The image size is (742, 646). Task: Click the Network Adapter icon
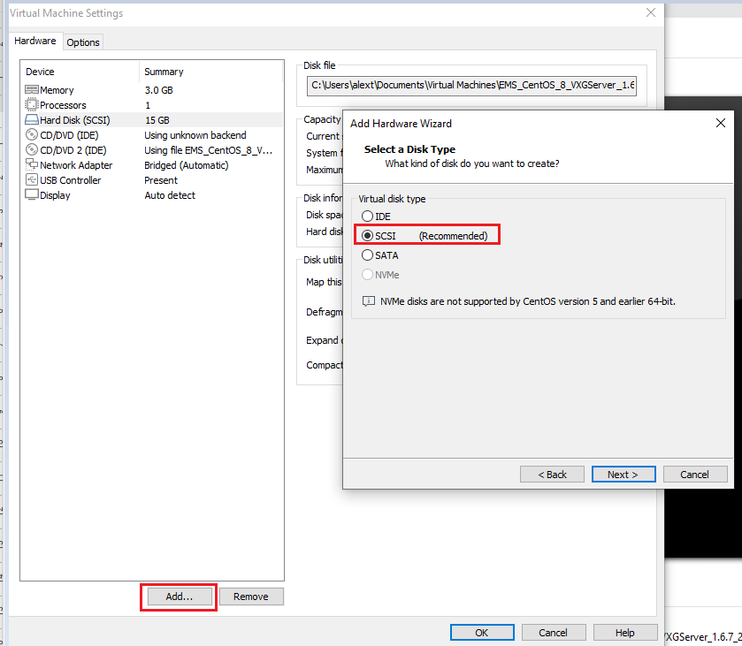32,165
